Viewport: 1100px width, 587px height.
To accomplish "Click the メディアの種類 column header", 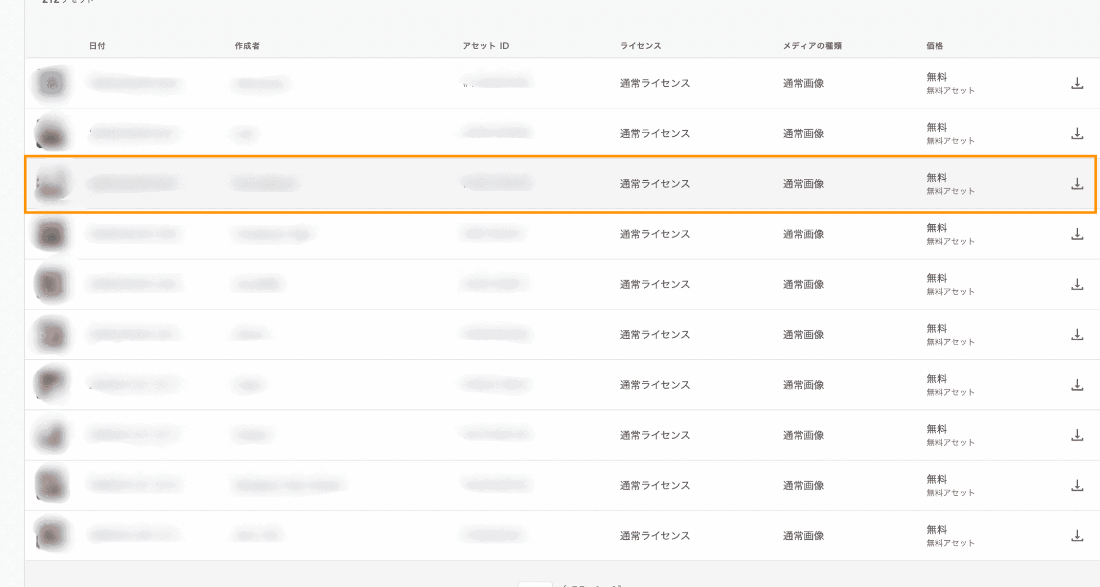I will point(812,46).
